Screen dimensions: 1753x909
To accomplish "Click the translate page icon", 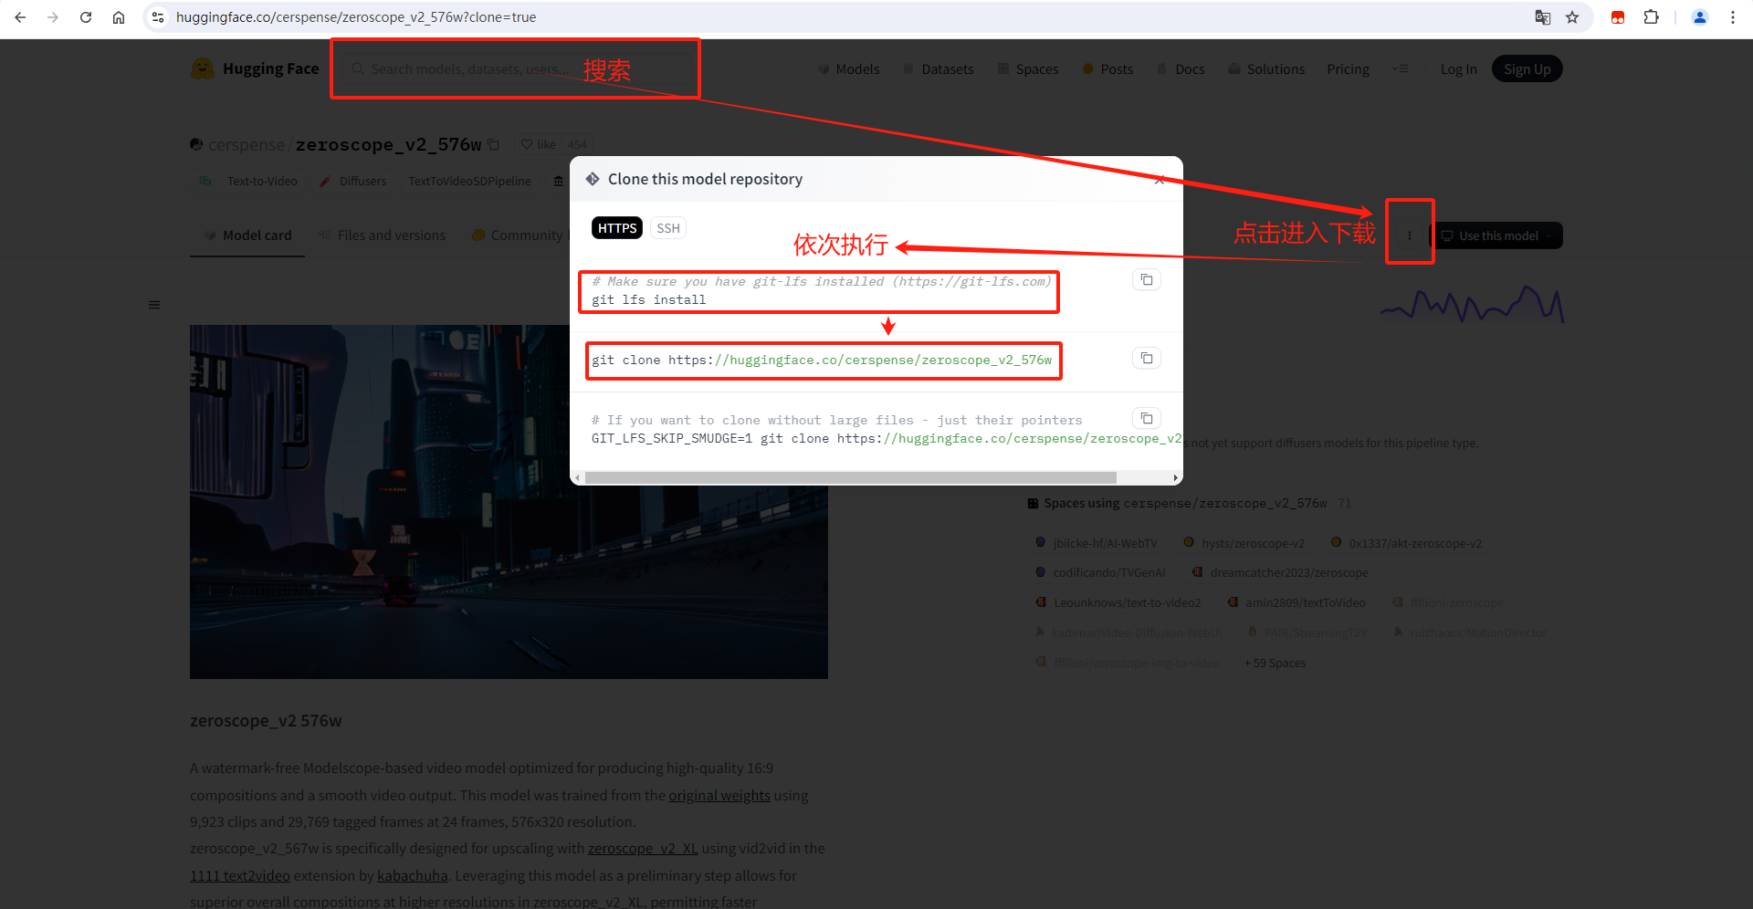I will click(x=1543, y=17).
